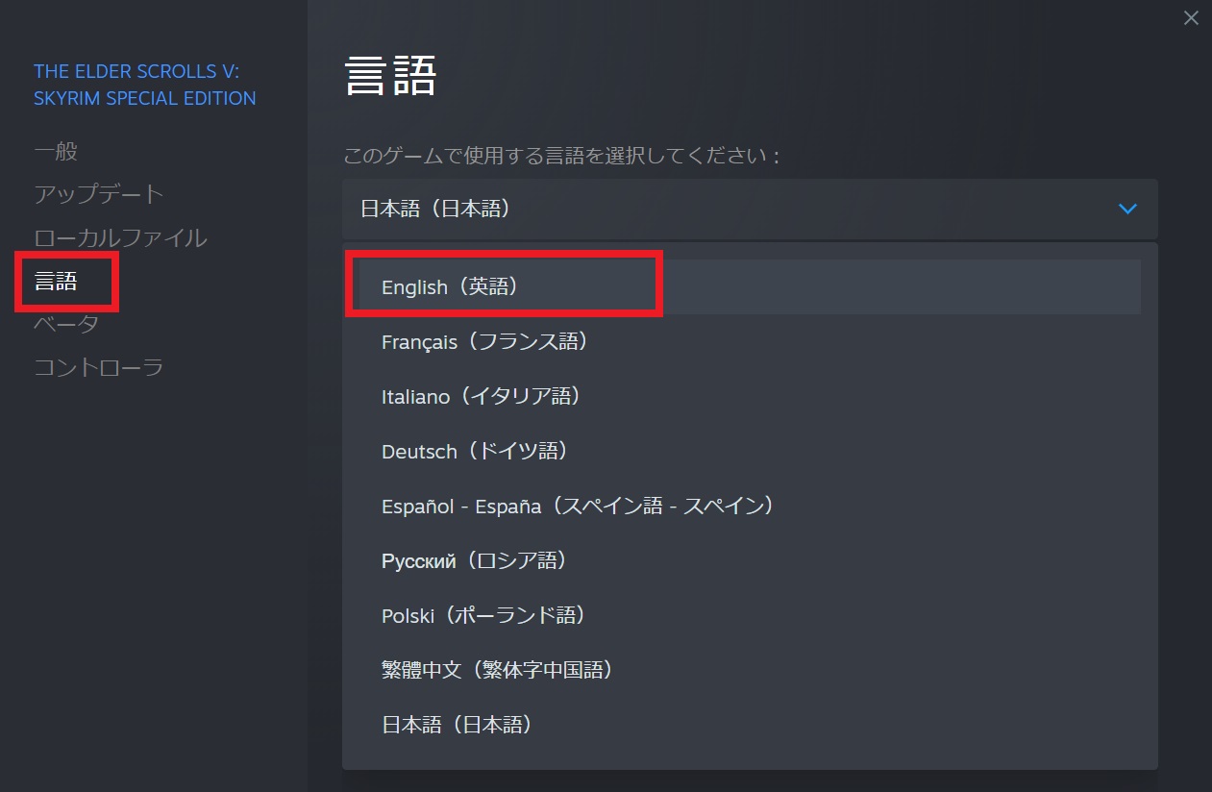Select the 言語 tab in sidebar

click(x=56, y=281)
